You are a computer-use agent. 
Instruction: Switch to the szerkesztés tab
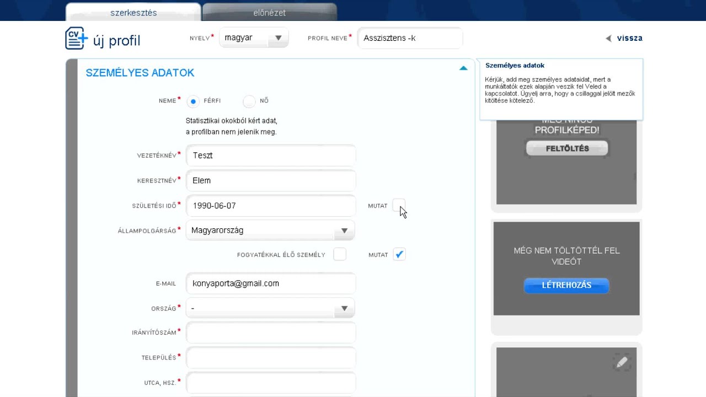[133, 12]
